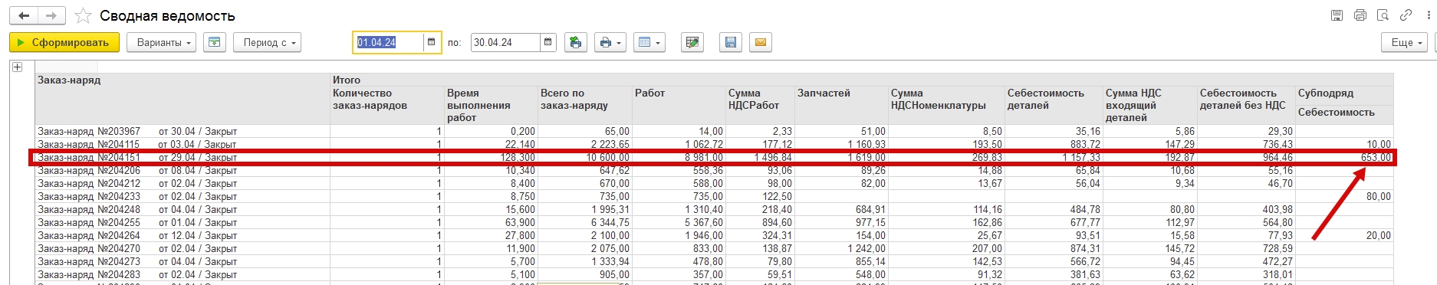Expand the report group with plus icon
1437x285 pixels.
tap(17, 67)
